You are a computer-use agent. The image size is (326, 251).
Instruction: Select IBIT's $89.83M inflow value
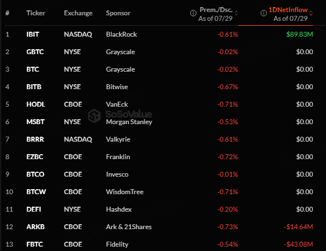tap(300, 34)
